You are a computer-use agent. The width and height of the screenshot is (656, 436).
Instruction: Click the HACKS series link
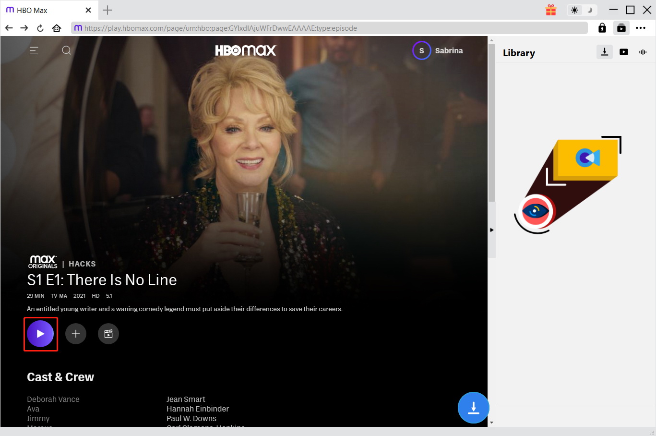click(82, 264)
